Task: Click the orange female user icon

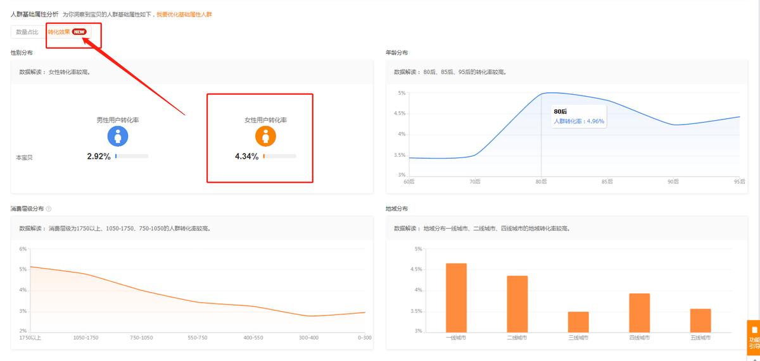Action: point(265,136)
